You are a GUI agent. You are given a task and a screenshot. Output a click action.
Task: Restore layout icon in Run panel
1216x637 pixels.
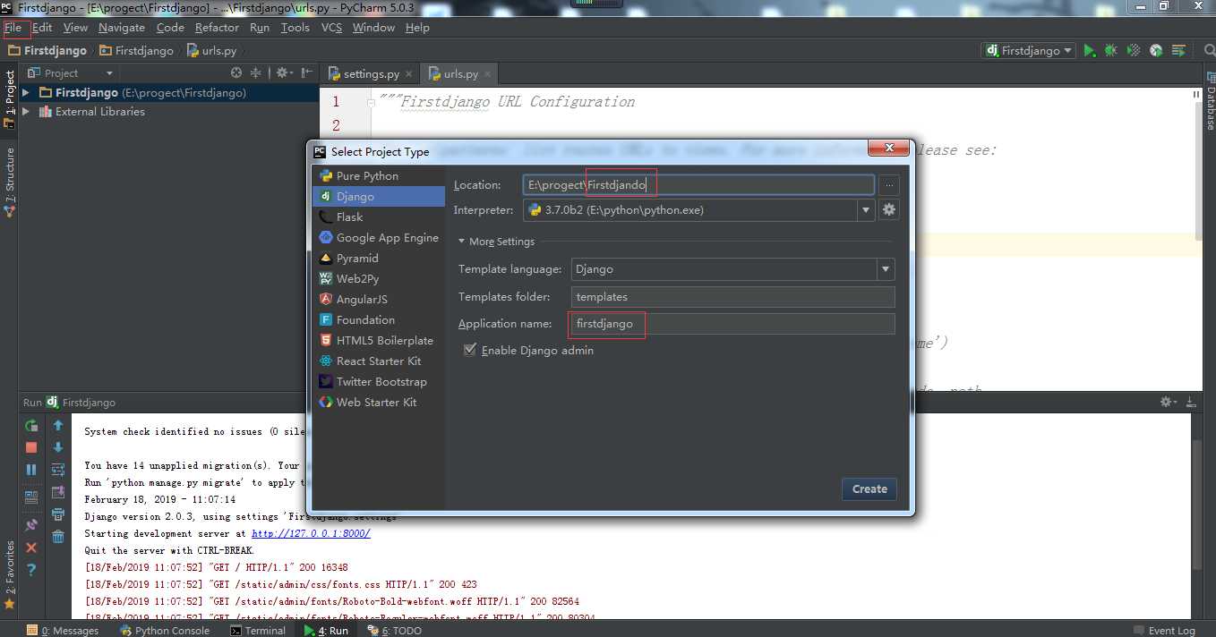[31, 497]
